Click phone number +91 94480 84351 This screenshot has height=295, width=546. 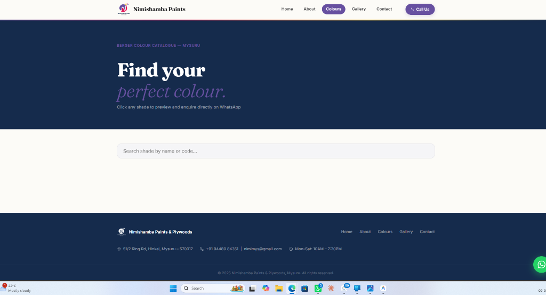pyautogui.click(x=222, y=249)
